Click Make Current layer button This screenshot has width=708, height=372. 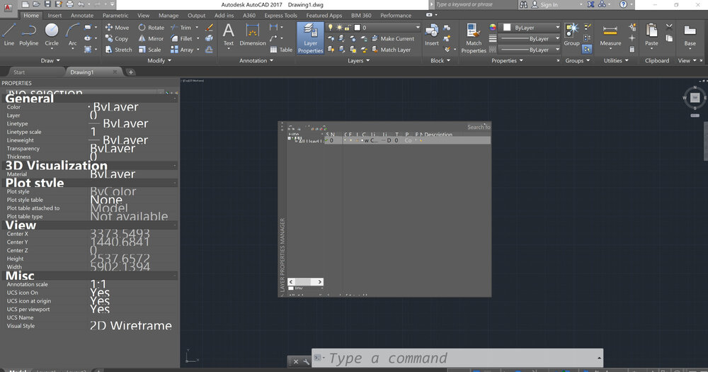click(393, 39)
